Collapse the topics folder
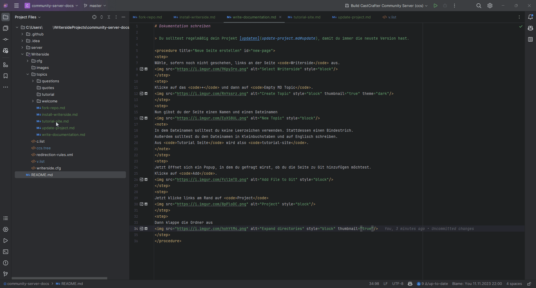Viewport: 536px width, 288px height. (28, 75)
